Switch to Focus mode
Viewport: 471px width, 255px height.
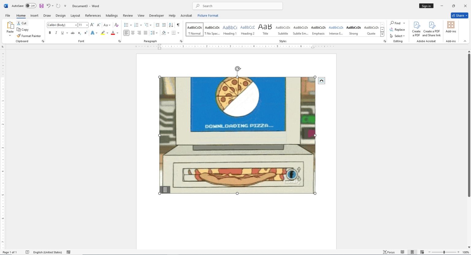pos(389,252)
